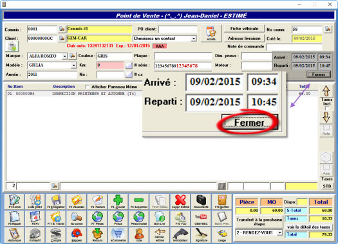The width and height of the screenshot is (338, 244).
Task: Click Transfert à la prochaine étape button
Action: point(259,222)
